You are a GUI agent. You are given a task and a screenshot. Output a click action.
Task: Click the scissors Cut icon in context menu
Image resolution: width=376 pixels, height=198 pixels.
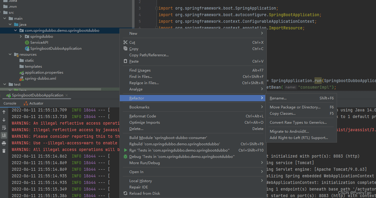[x=125, y=42]
